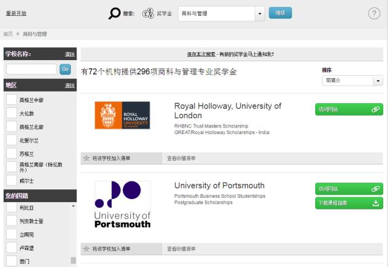The image size is (388, 267).
Task: Open the help question mark icon
Action: coord(374,13)
